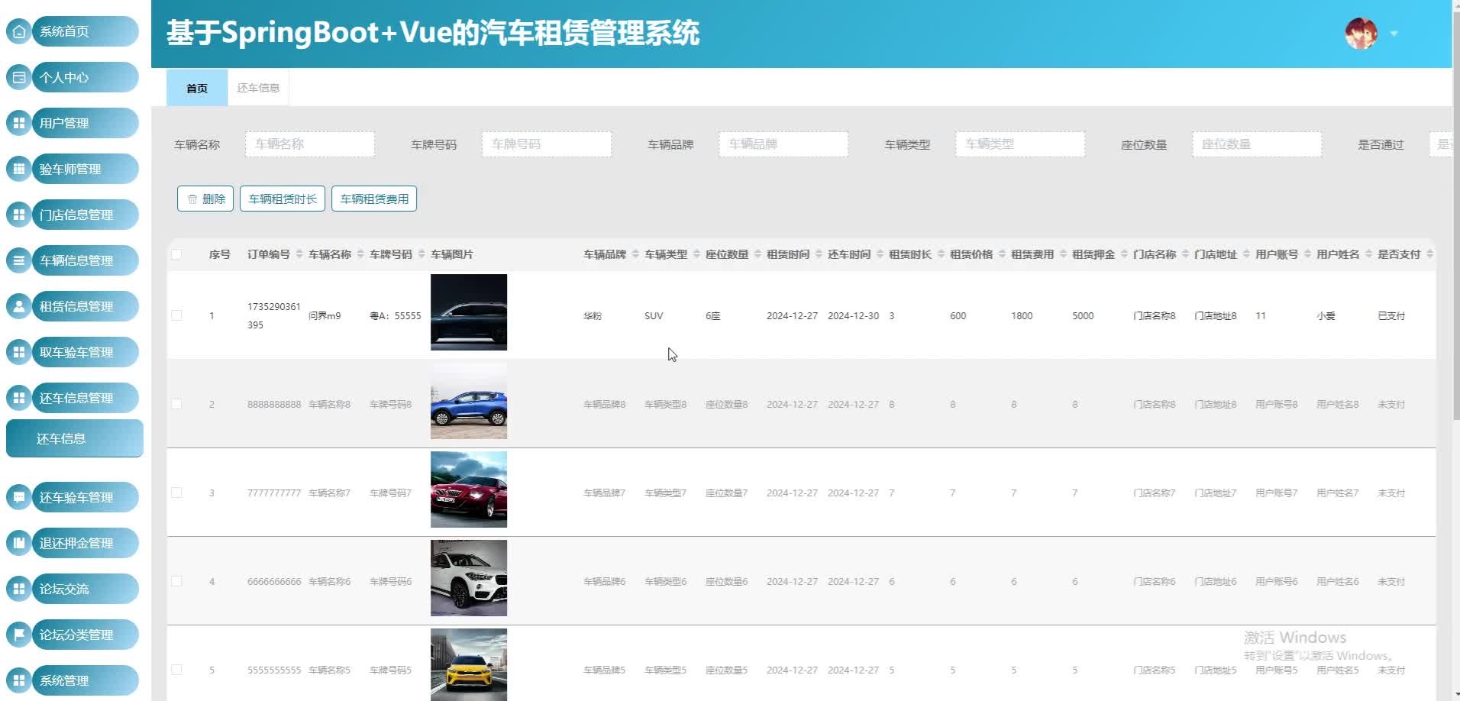The height and width of the screenshot is (701, 1460).
Task: Click the card icon beside 个人中心
Action: (x=19, y=77)
